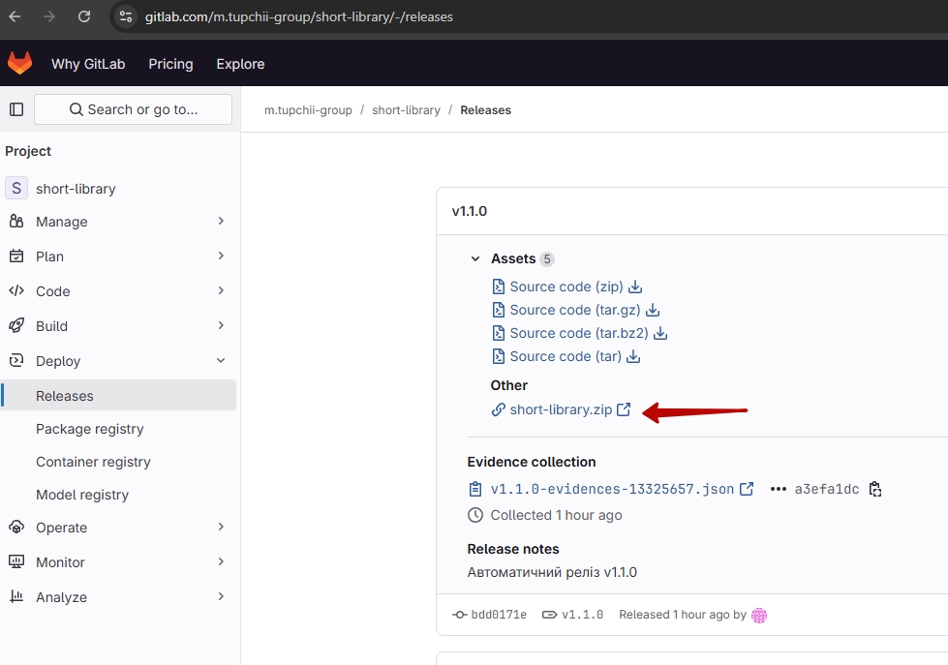The height and width of the screenshot is (665, 948).
Task: Download icon next to Source code (tar.bz2)
Action: (x=660, y=333)
